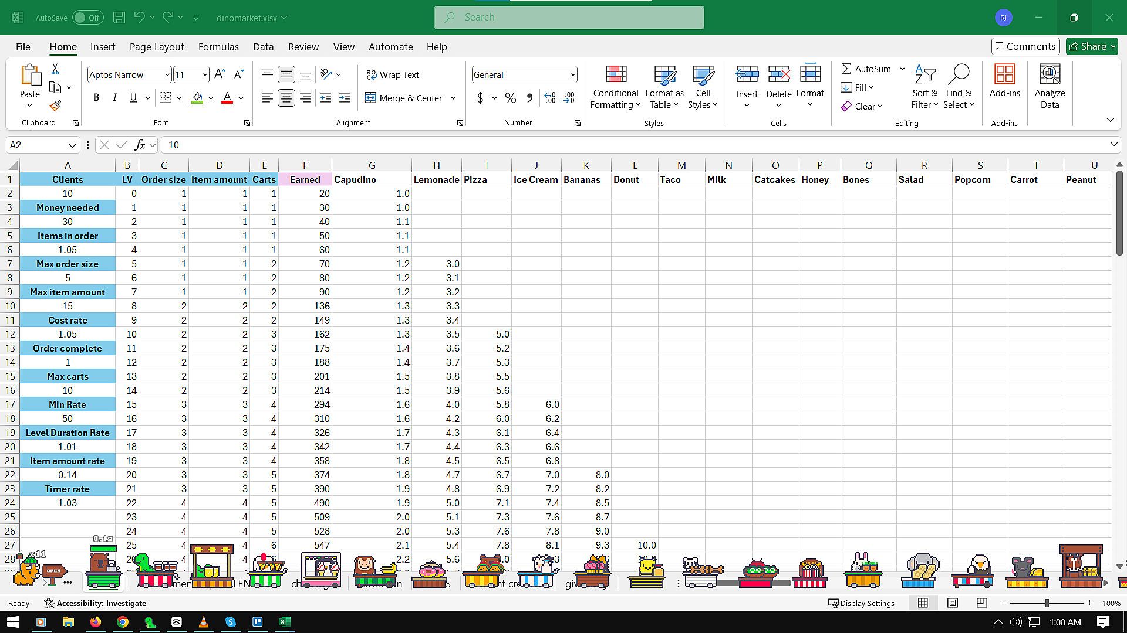The image size is (1127, 633).
Task: Open the Formulas tab
Action: [218, 47]
